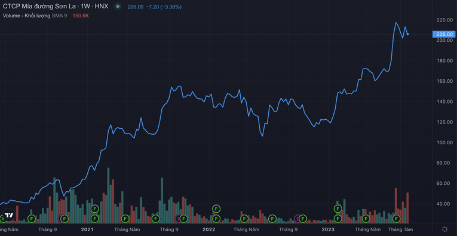The width and height of the screenshot is (457, 236).
Task: Open F marker above Tháng Năm 2023
Action: (366, 219)
